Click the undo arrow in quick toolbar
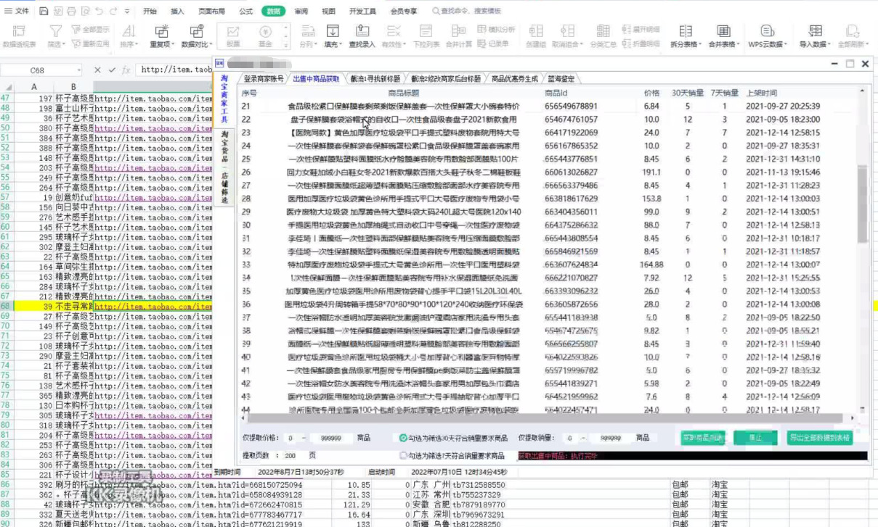The width and height of the screenshot is (878, 527). (x=99, y=11)
